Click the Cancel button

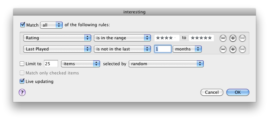point(212,92)
